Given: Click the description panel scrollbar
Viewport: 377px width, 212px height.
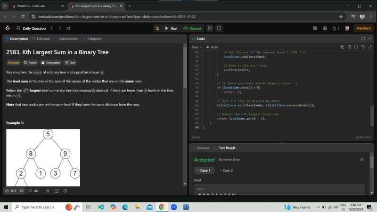Looking at the screenshot, I should coord(185,67).
